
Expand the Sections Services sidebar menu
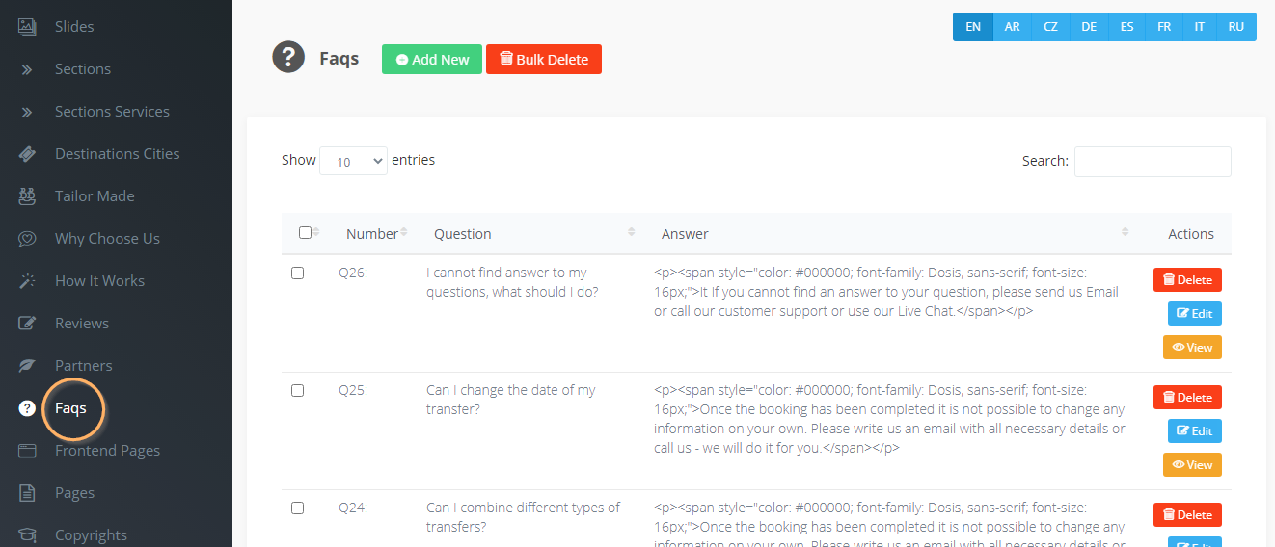112,112
